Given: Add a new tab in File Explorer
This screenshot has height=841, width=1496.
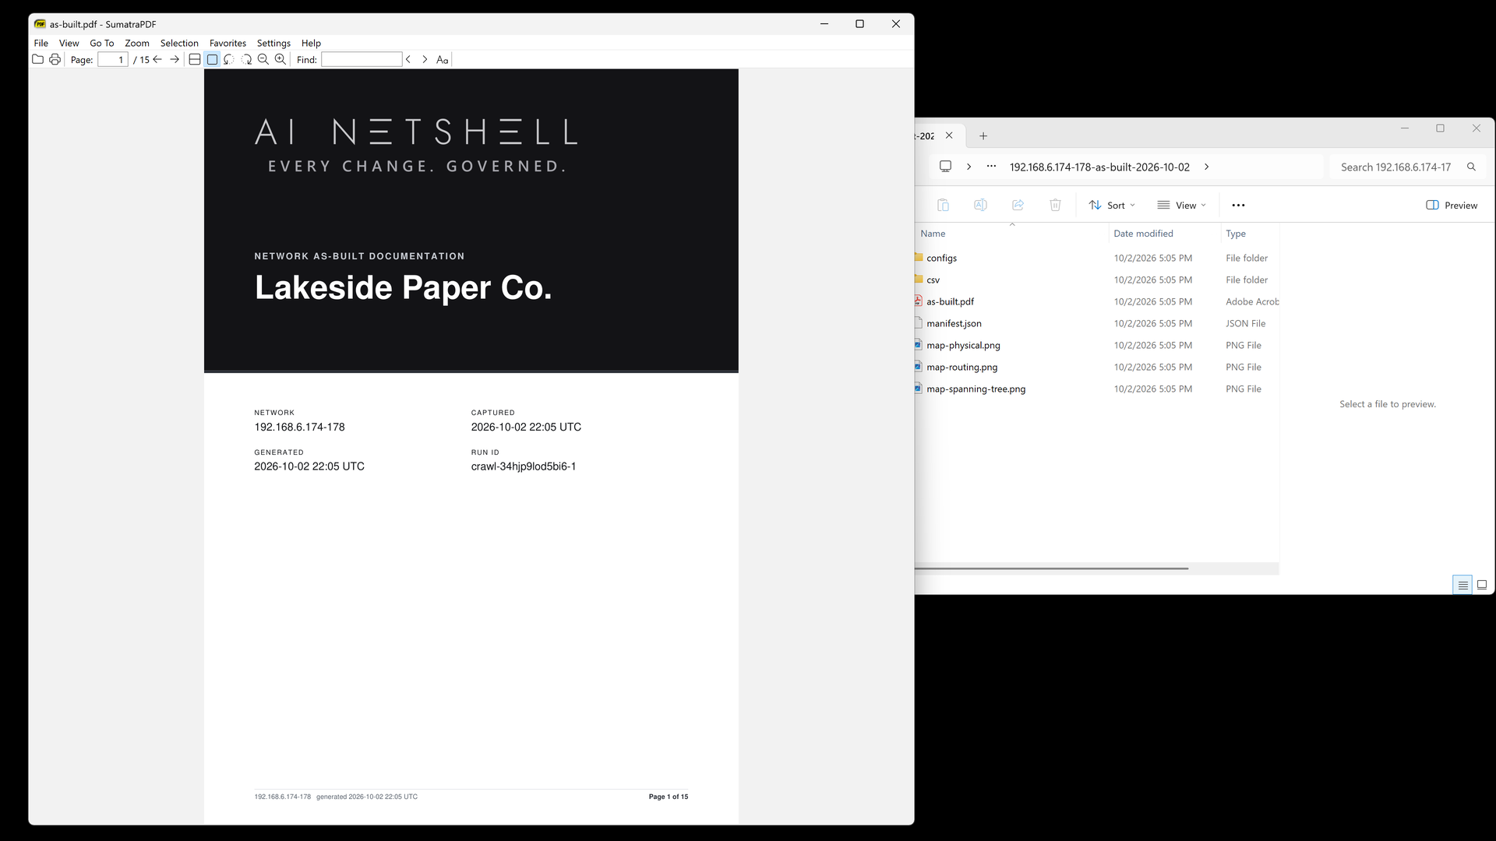Looking at the screenshot, I should 983,135.
